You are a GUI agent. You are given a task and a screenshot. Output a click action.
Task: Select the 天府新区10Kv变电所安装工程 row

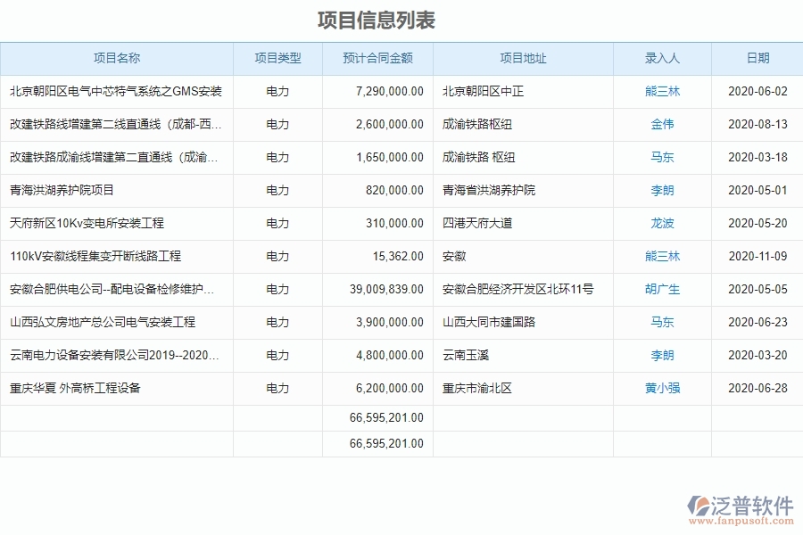(x=116, y=223)
